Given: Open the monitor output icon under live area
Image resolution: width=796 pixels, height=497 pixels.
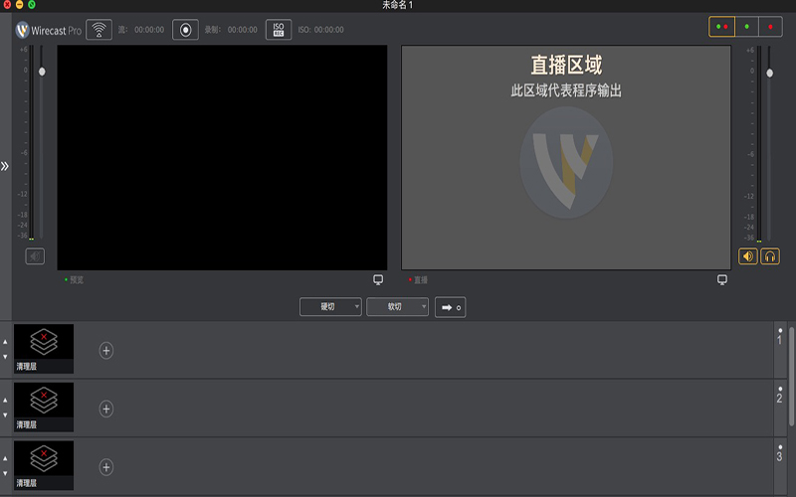Looking at the screenshot, I should [x=722, y=279].
